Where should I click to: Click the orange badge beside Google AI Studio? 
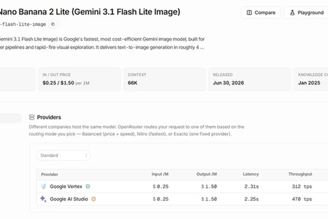tap(93, 199)
